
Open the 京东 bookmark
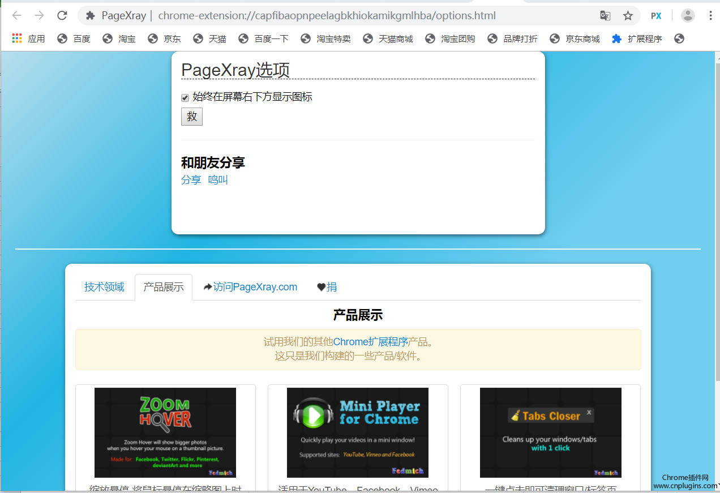pyautogui.click(x=164, y=38)
